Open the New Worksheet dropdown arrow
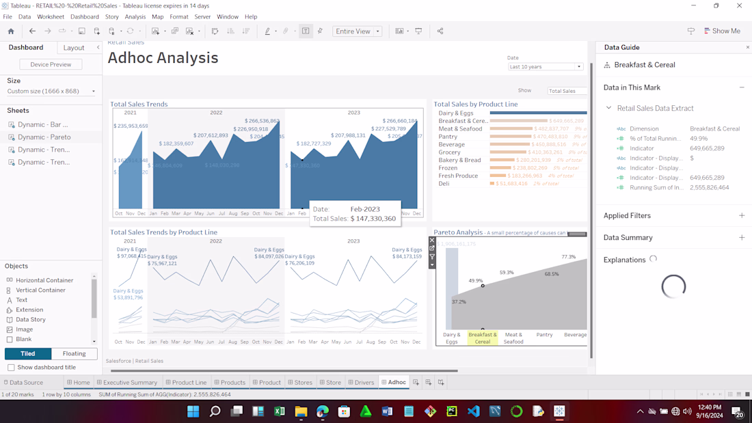752x423 pixels. coord(165,31)
